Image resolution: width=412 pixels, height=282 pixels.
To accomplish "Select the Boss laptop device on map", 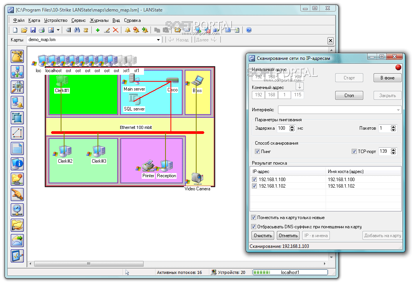I will tap(197, 84).
